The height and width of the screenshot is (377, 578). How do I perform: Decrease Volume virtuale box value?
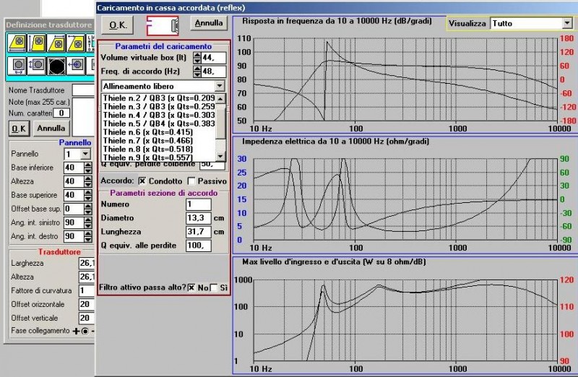coord(197,61)
